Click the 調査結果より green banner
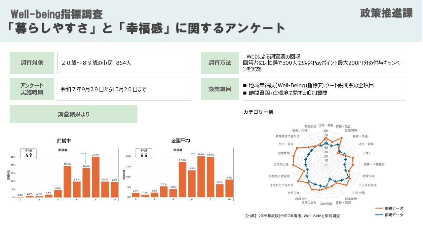 click(x=74, y=114)
